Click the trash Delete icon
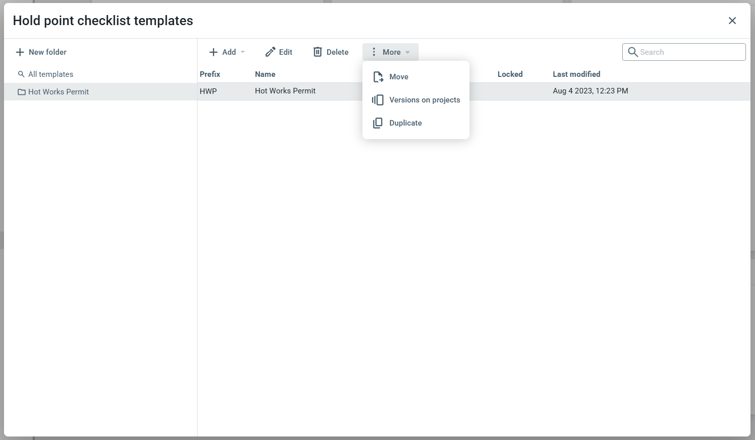The height and width of the screenshot is (440, 755). [x=318, y=52]
